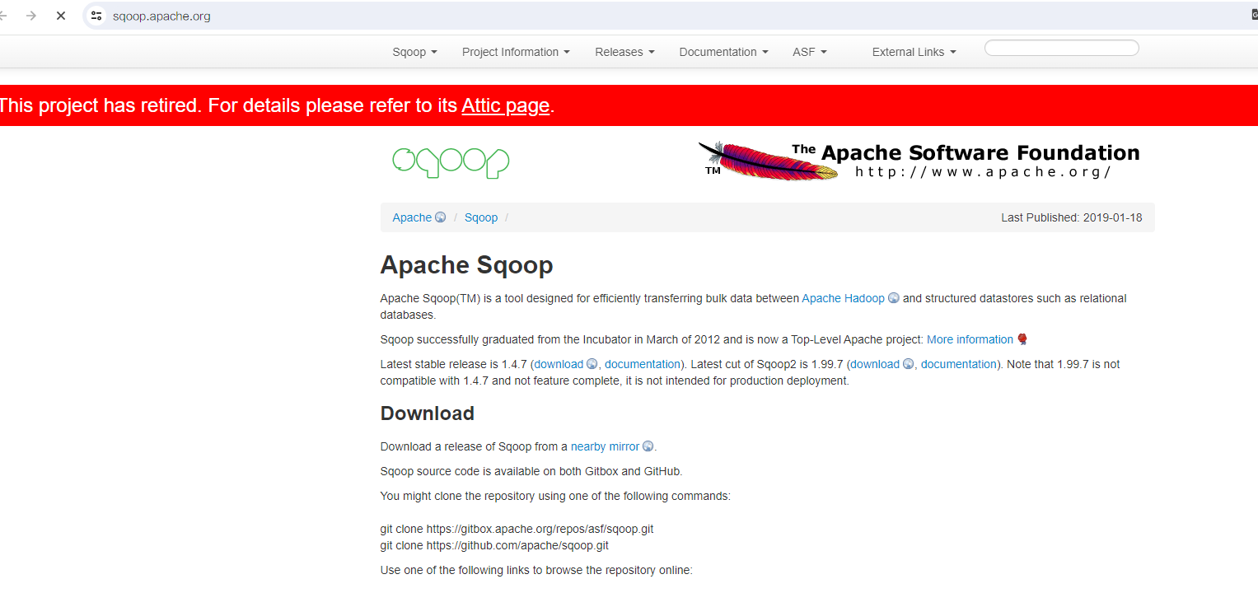The width and height of the screenshot is (1258, 593).
Task: Click the Apache breadcrumb link
Action: pyautogui.click(x=412, y=217)
